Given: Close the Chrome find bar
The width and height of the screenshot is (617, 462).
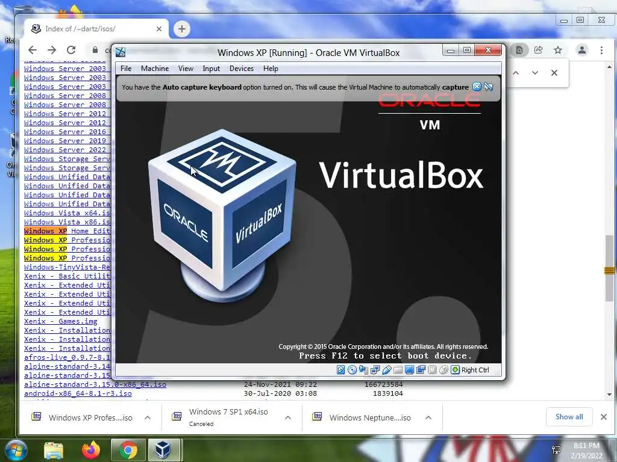Looking at the screenshot, I should tap(554, 73).
